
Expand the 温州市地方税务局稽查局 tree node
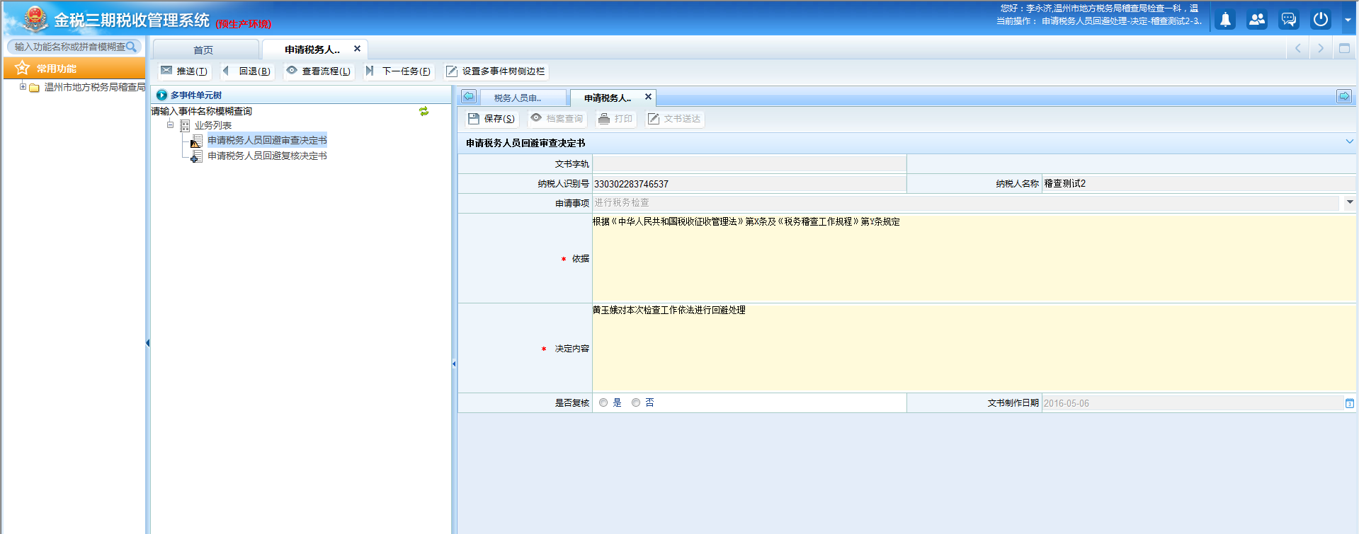pyautogui.click(x=23, y=87)
